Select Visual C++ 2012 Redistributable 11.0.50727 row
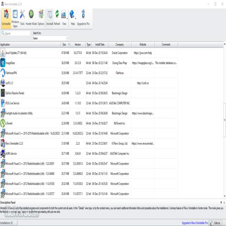Viewport: 226px width, 226px height. click(89, 193)
